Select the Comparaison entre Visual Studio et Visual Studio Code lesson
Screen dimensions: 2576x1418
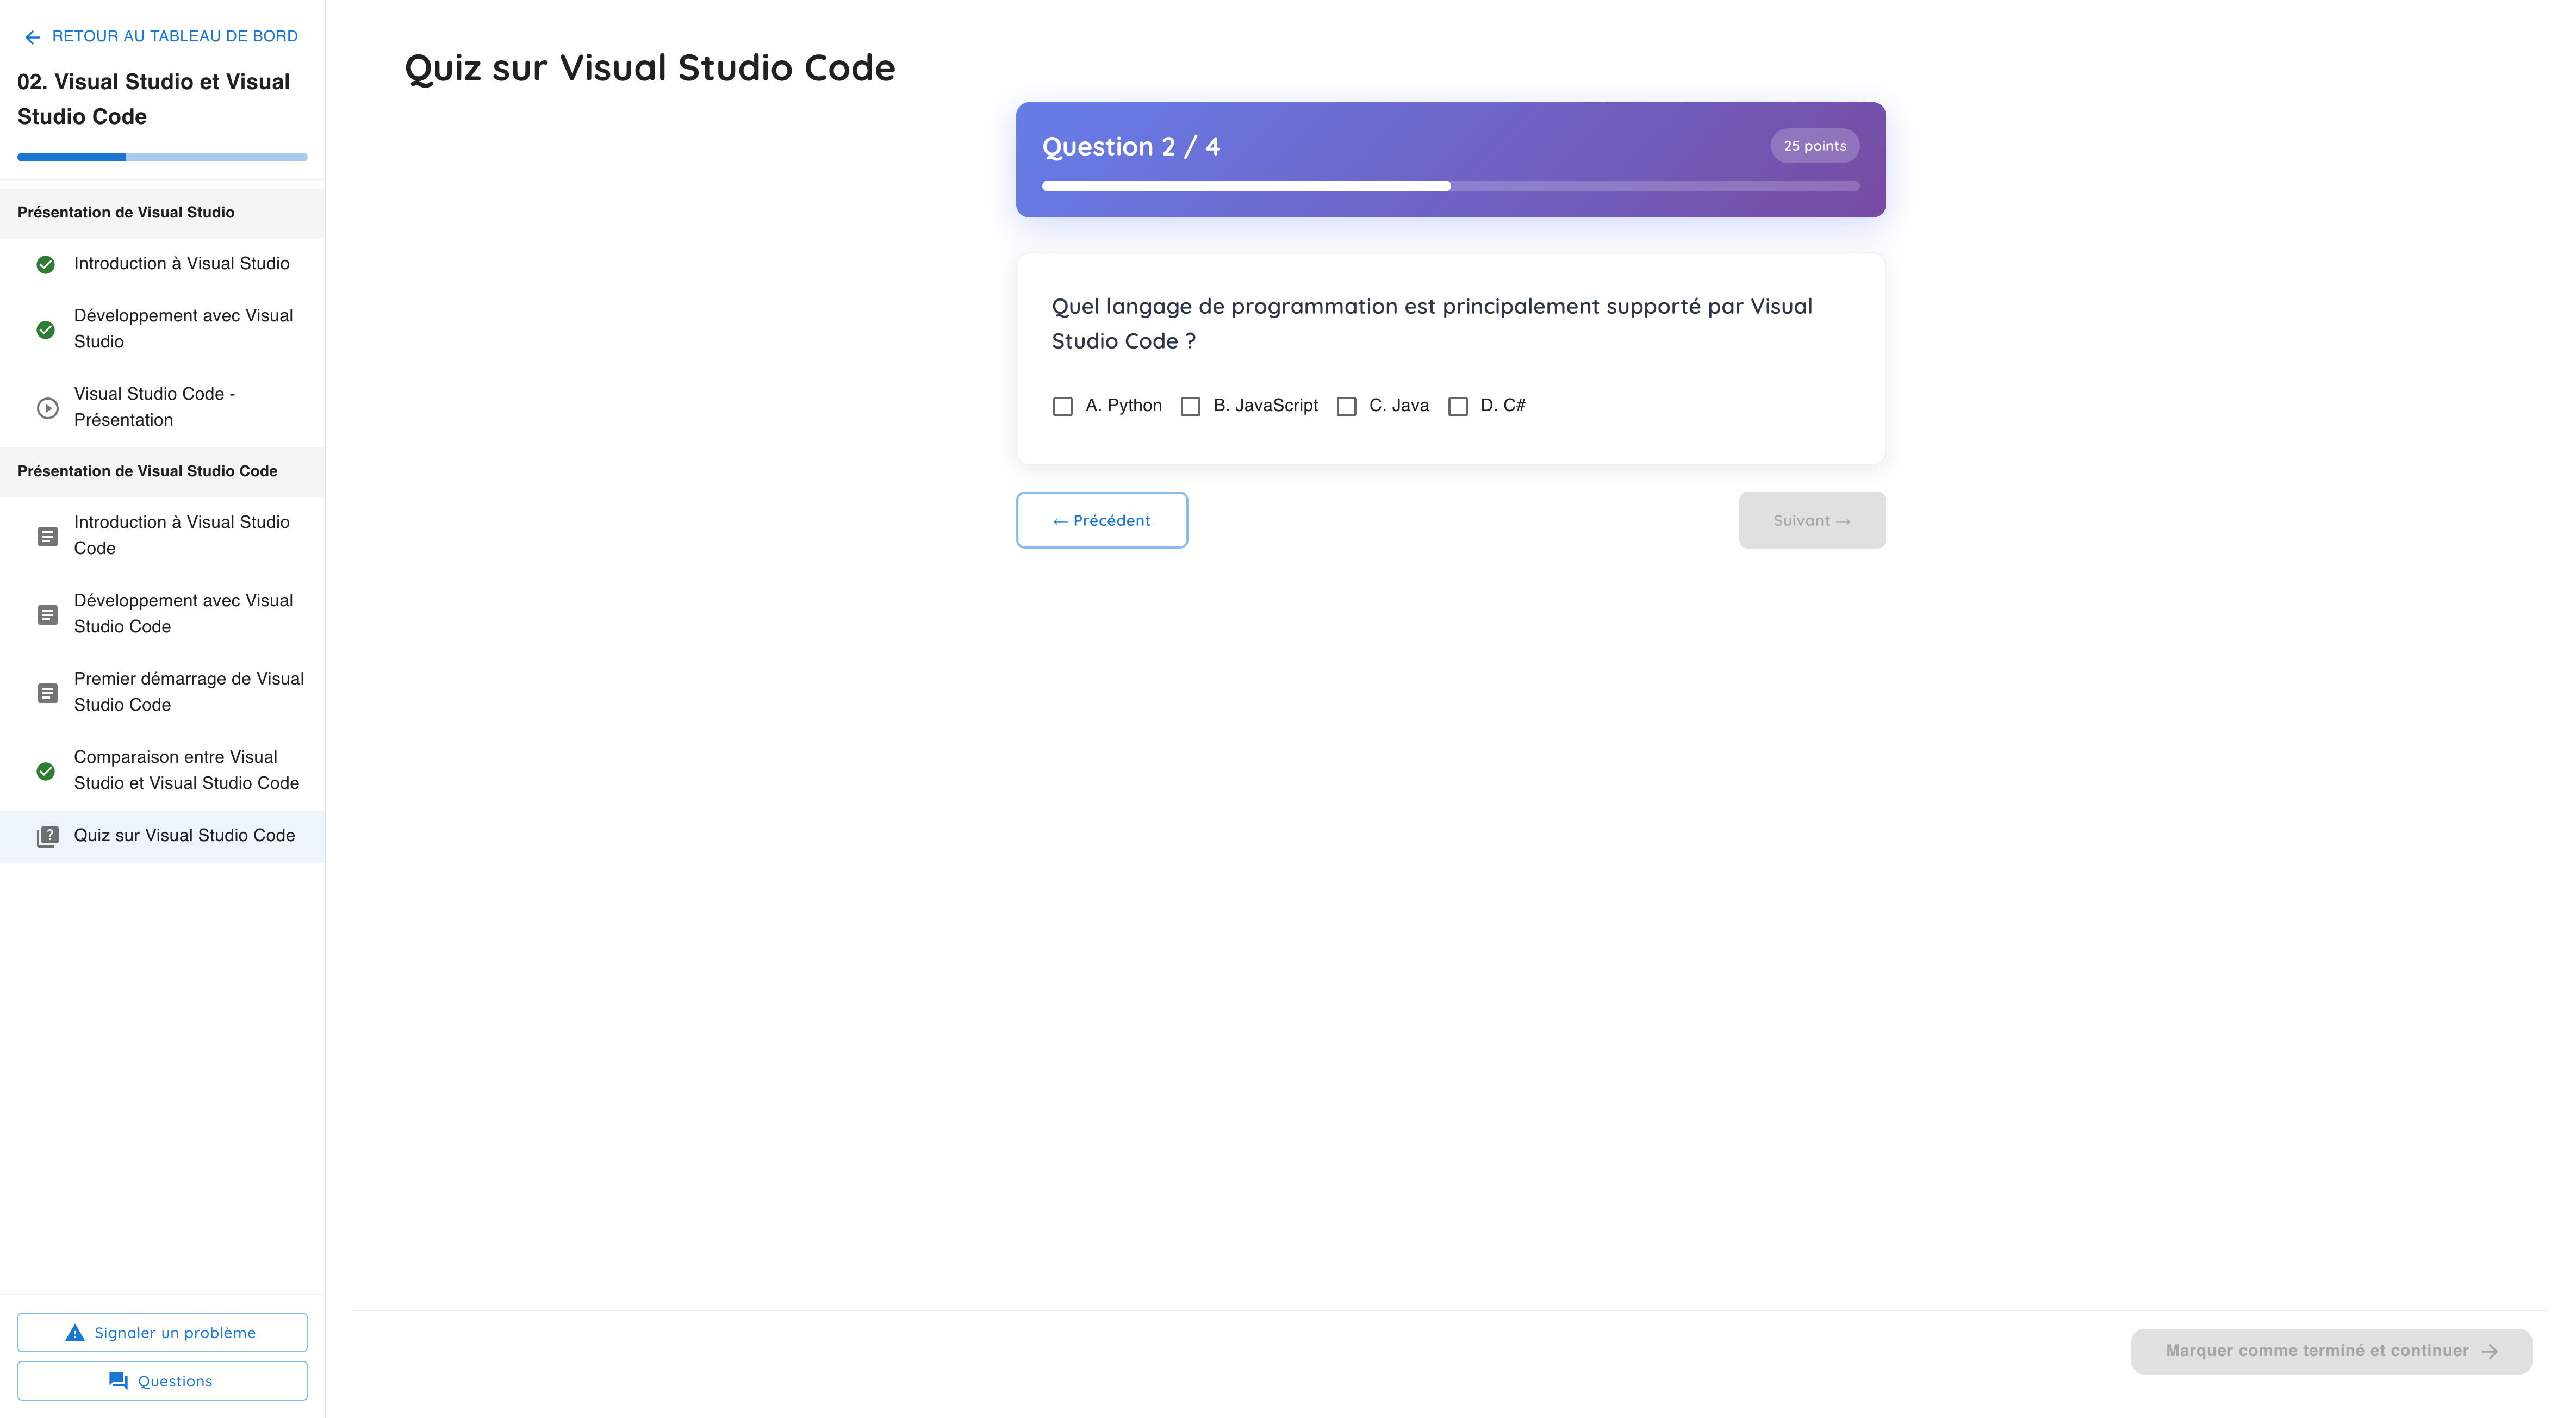pos(186,770)
